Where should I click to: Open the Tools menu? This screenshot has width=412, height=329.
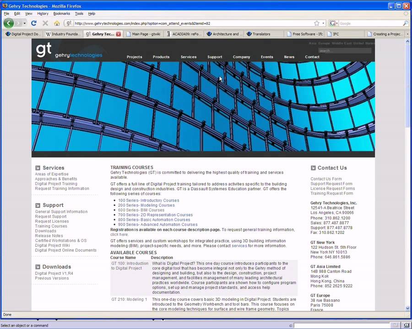point(79,13)
